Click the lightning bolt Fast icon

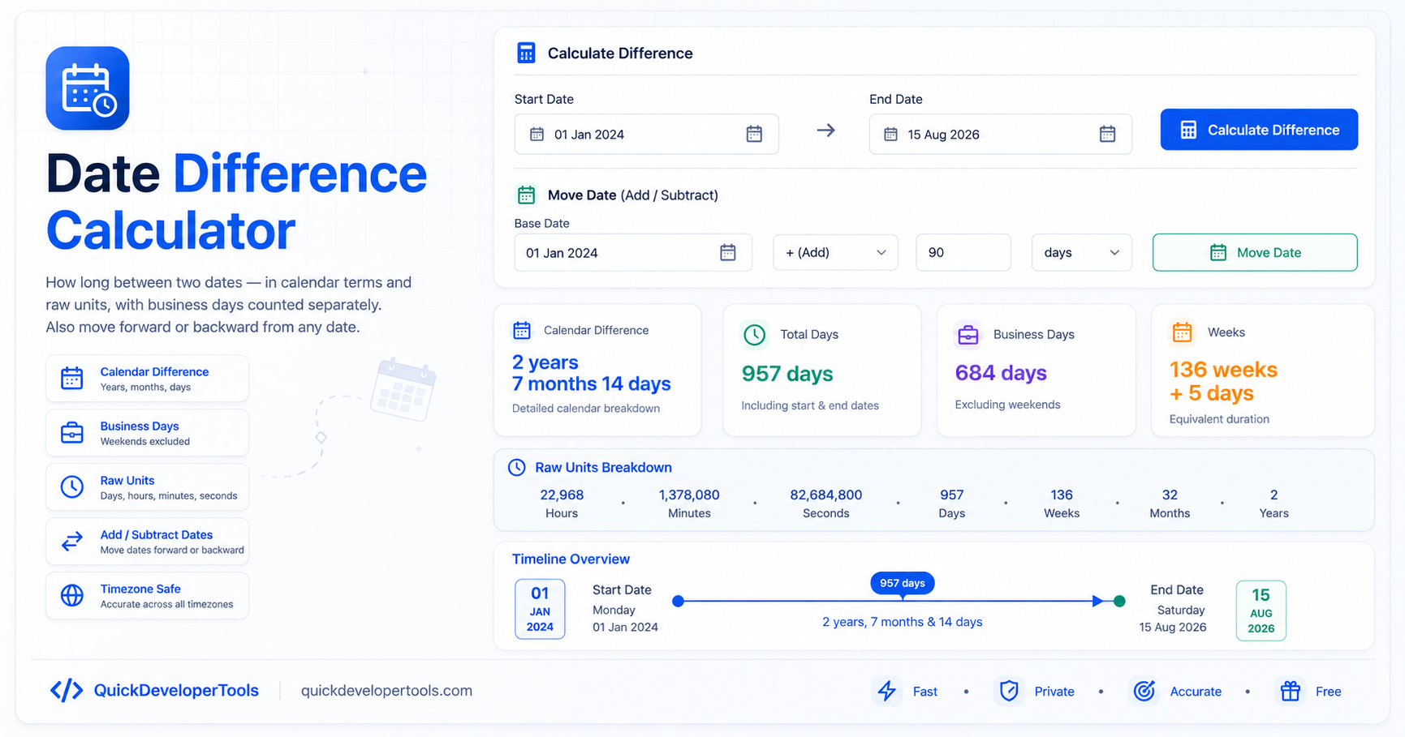pyautogui.click(x=886, y=691)
